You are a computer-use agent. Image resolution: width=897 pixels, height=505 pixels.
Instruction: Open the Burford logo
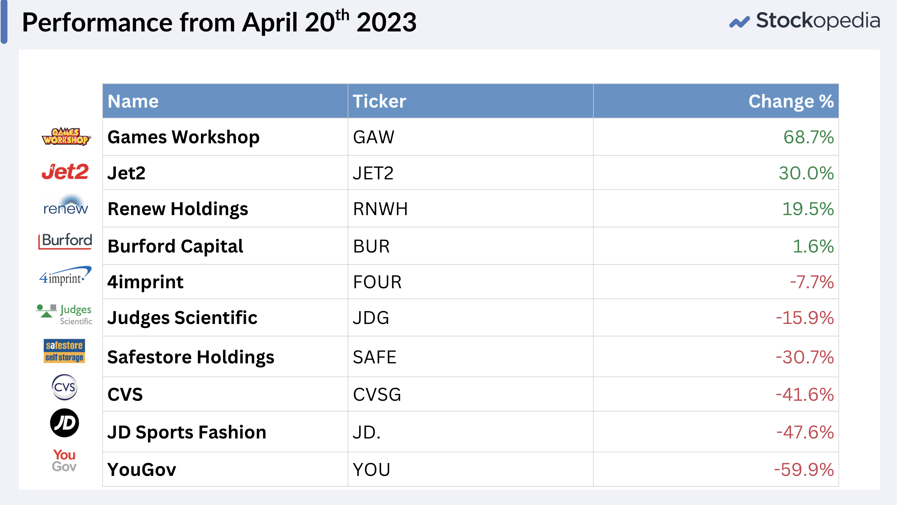pos(65,241)
